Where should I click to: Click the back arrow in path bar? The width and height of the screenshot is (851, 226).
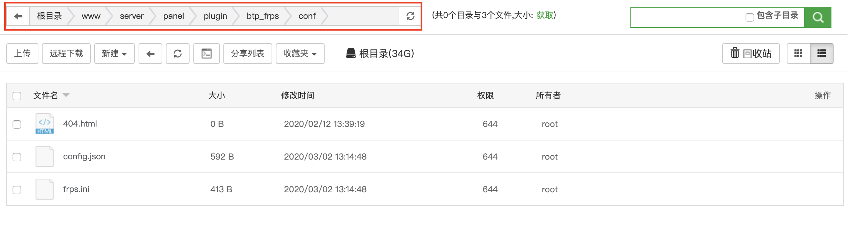click(18, 16)
